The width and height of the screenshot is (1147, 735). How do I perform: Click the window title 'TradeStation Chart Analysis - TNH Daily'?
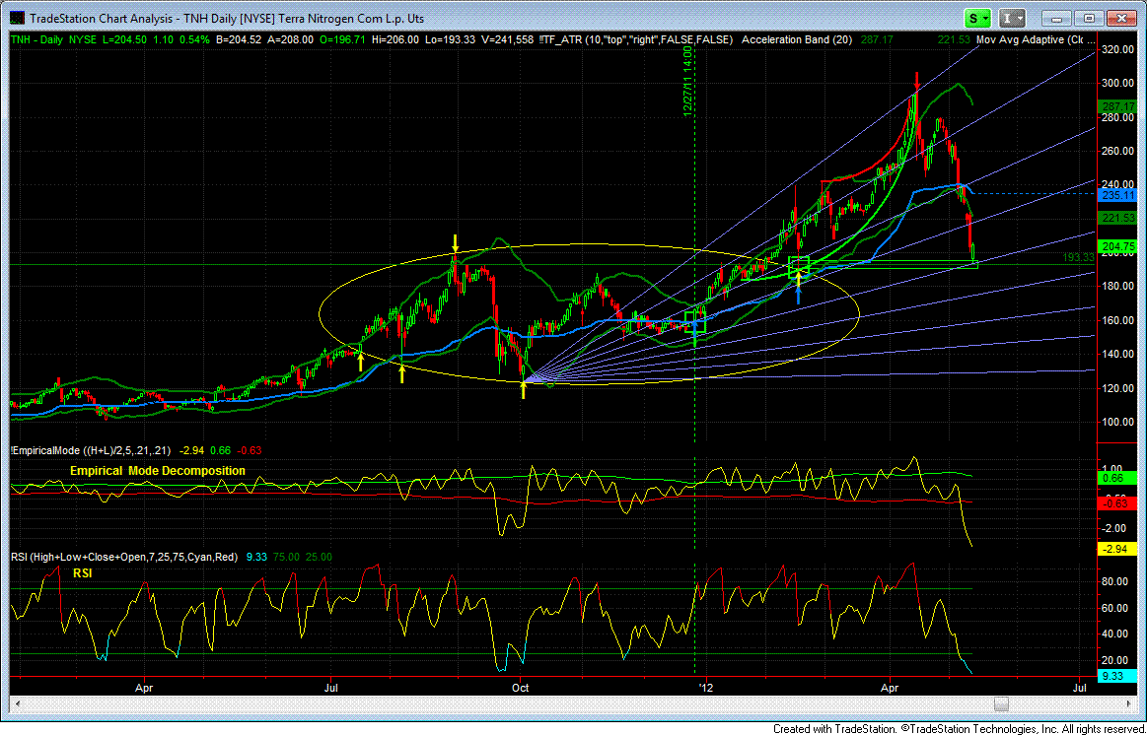click(x=226, y=19)
